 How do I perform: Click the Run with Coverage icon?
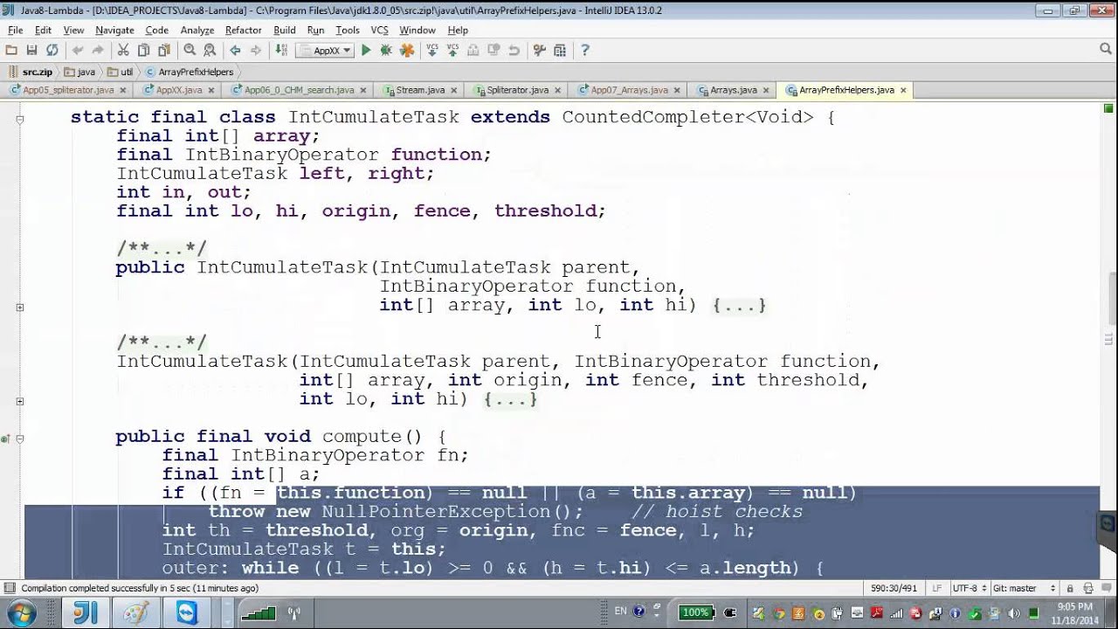(x=406, y=51)
